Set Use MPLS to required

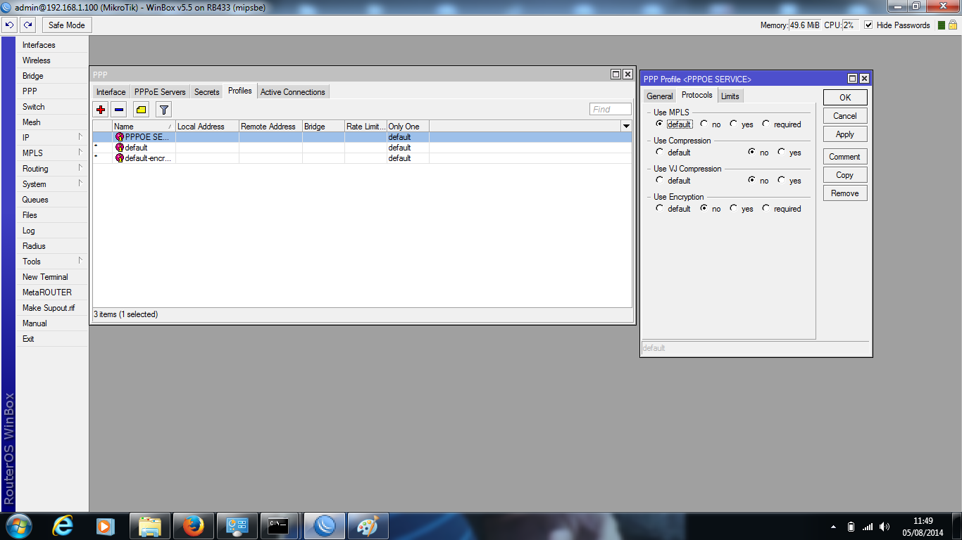(766, 124)
